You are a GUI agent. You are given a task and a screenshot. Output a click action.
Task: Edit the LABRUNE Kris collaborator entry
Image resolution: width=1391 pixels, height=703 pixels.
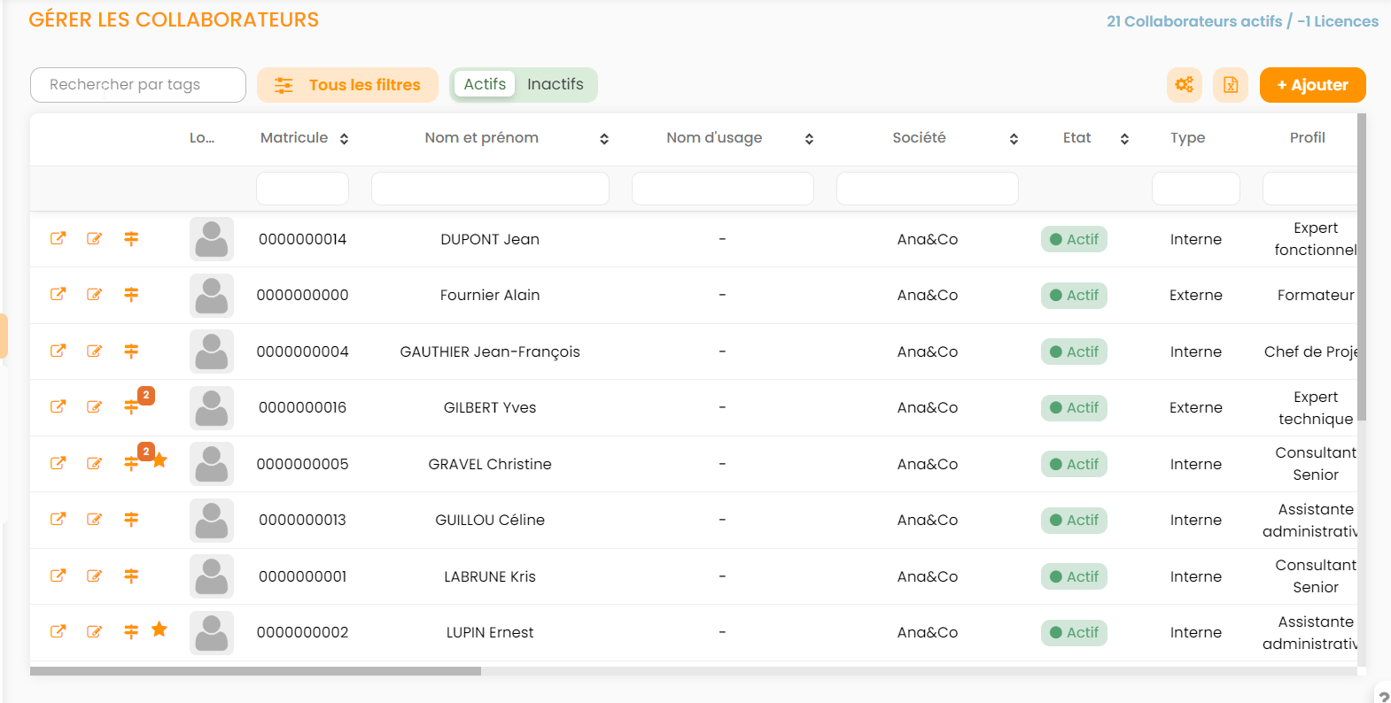(x=94, y=576)
